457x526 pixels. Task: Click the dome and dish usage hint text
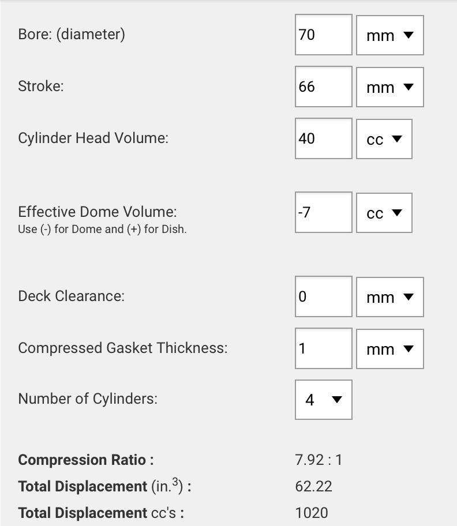[x=102, y=229]
